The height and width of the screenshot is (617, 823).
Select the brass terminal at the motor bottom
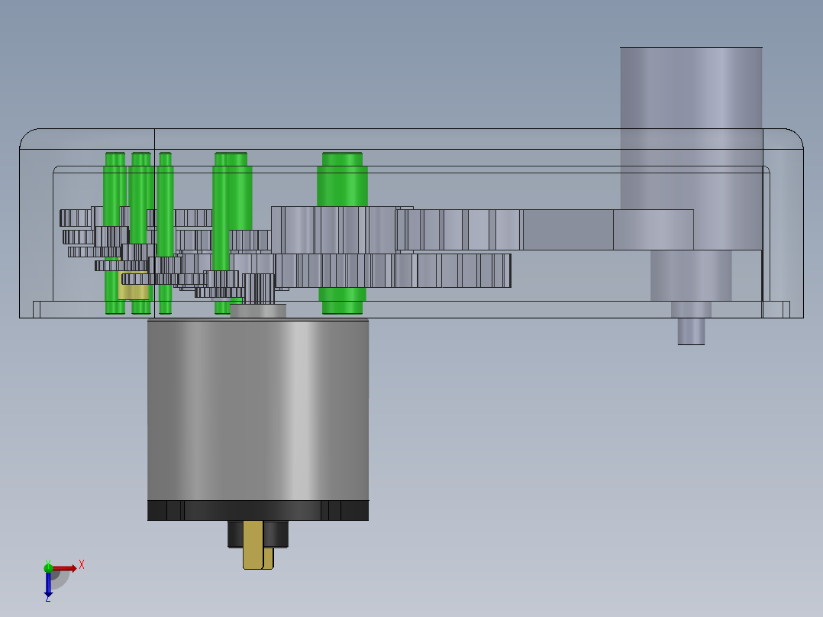click(258, 545)
